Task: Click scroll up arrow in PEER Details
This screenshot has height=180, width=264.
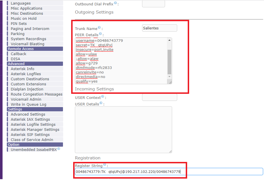Action: pos(169,40)
